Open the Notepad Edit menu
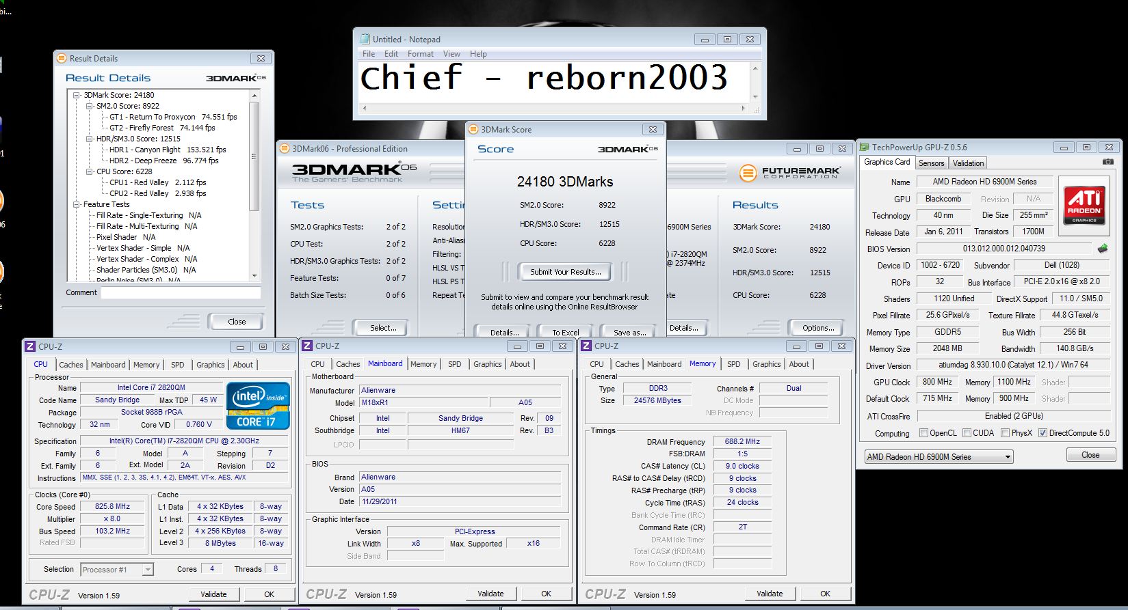This screenshot has width=1128, height=610. click(391, 54)
